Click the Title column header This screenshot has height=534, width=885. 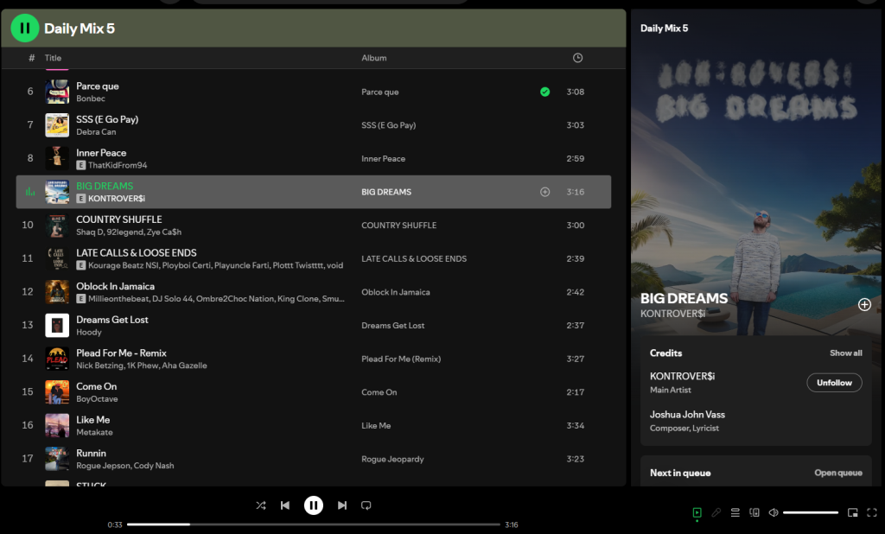[53, 58]
